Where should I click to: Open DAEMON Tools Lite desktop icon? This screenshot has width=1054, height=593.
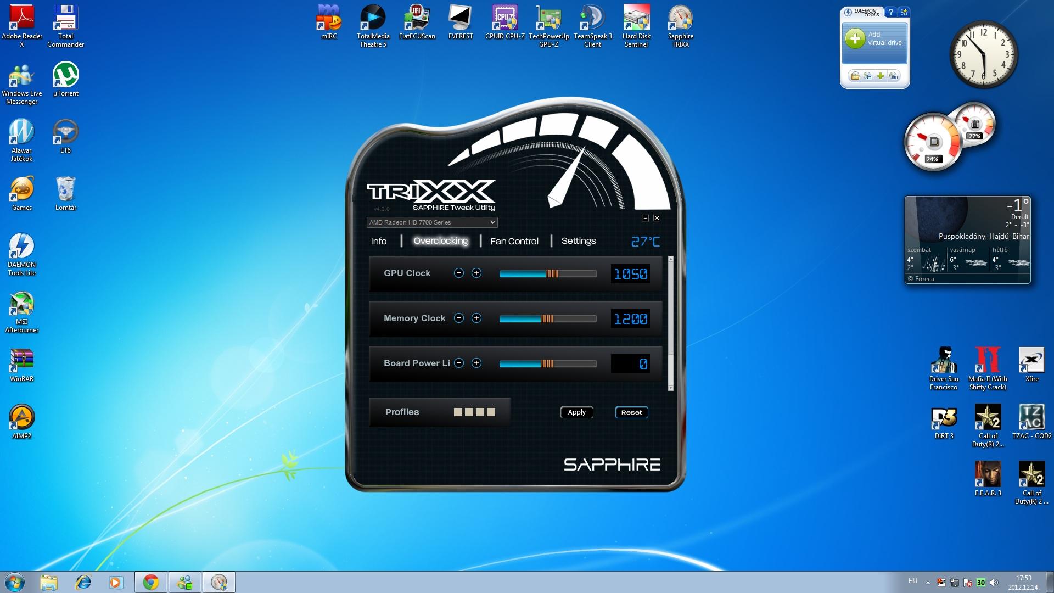[x=22, y=255]
